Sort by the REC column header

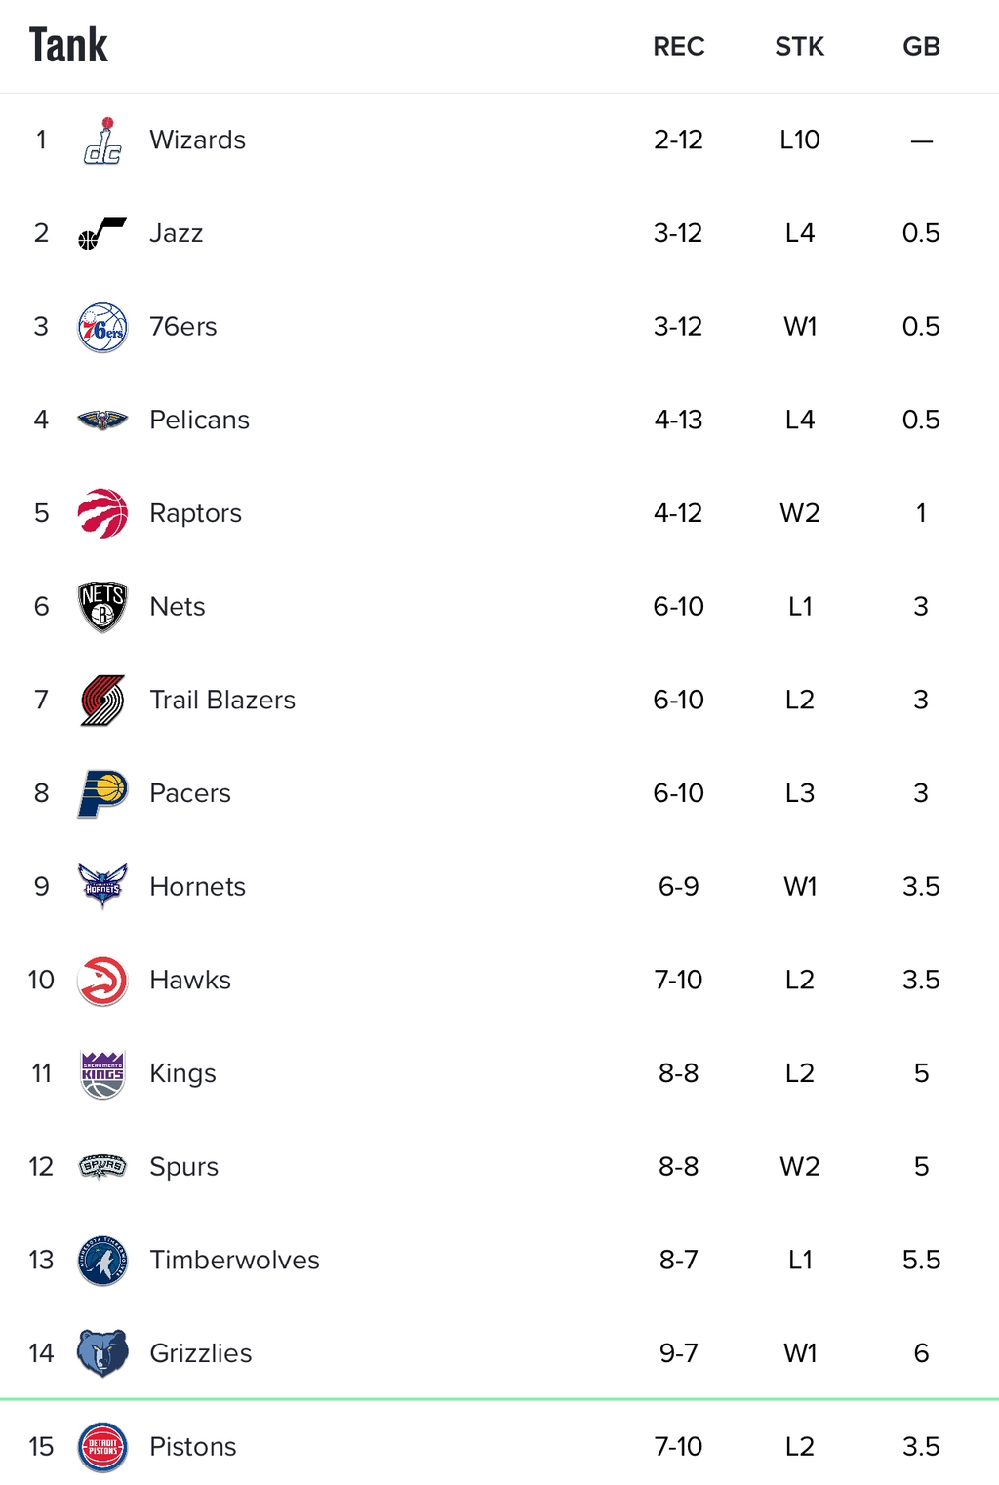click(679, 47)
